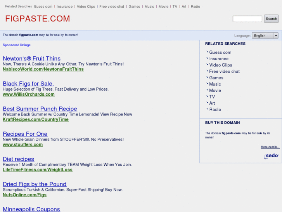Open Sponsored listings link
The width and height of the screenshot is (282, 212).
coord(17,45)
